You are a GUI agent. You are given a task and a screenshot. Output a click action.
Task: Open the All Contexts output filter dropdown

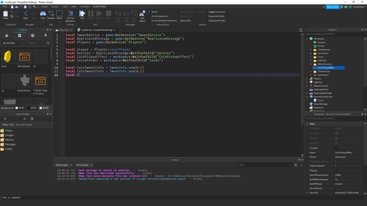coord(84,165)
